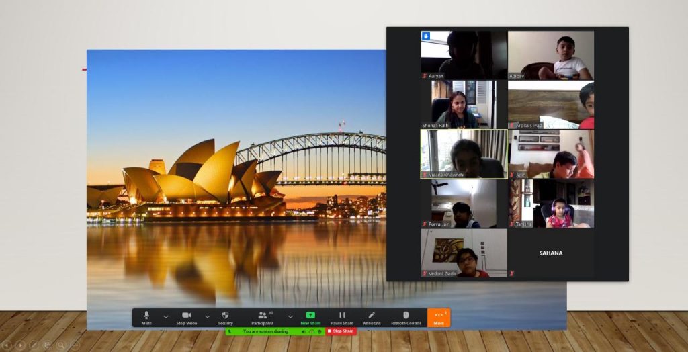The height and width of the screenshot is (352, 688).
Task: Mute the microphone in Zoom toolbar
Action: 146,318
